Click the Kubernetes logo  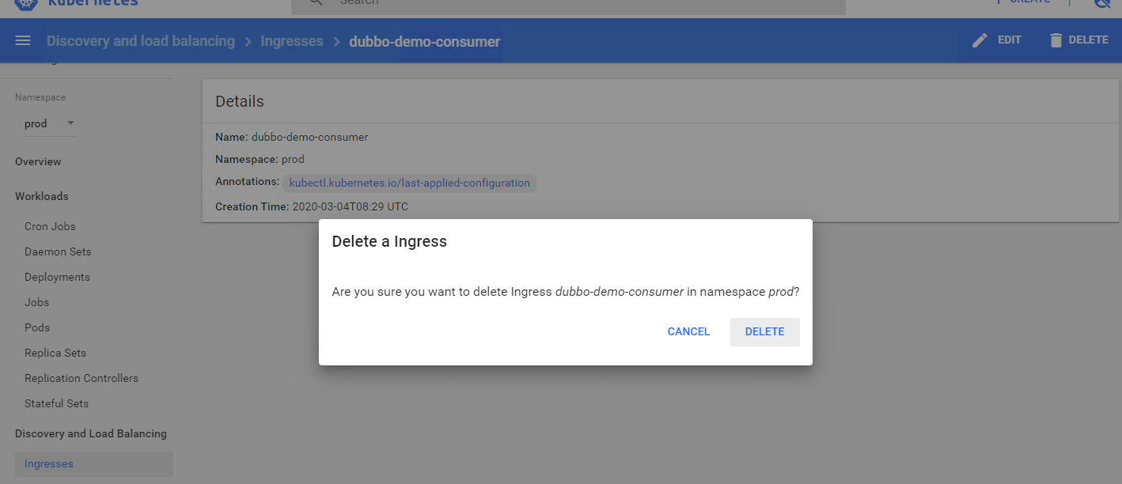pos(26,3)
